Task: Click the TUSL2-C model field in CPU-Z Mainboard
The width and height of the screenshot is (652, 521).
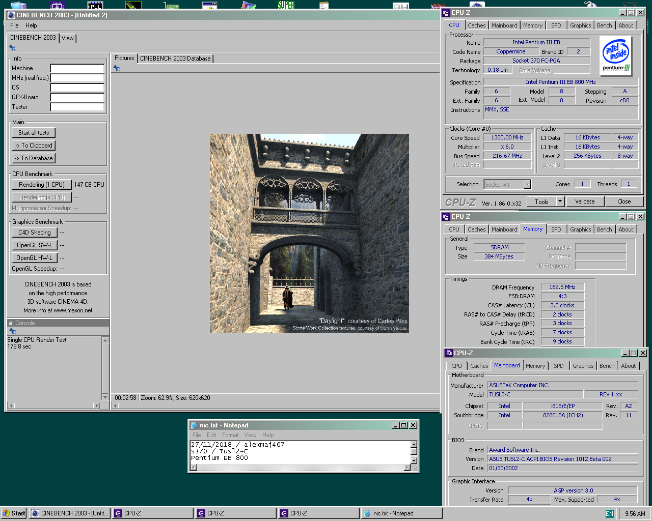Action: click(x=535, y=394)
